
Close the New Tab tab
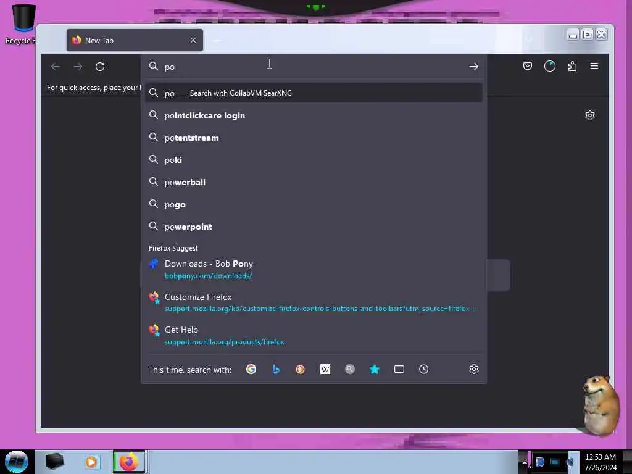coord(193,40)
